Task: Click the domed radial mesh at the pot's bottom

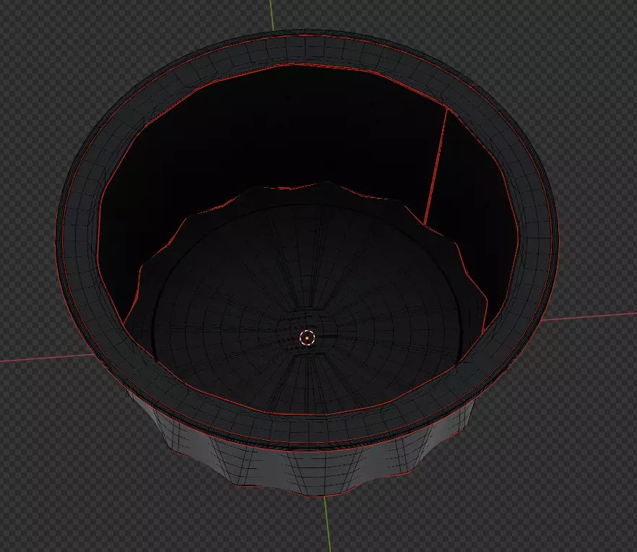Action: [307, 309]
